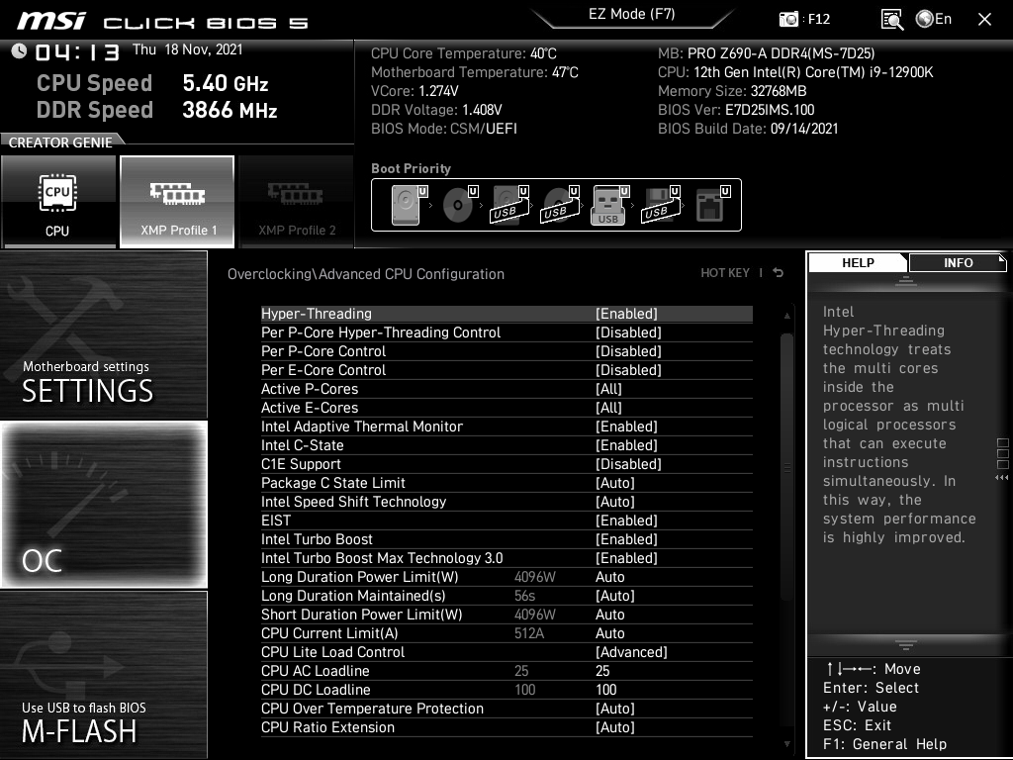Edit CPU DC Loadline value 100
Screen dimensions: 1013x760
coord(606,690)
